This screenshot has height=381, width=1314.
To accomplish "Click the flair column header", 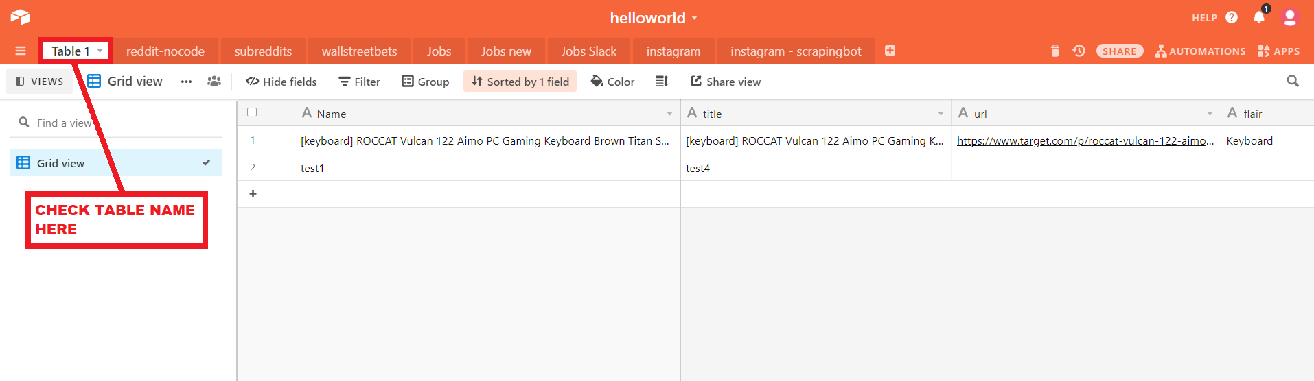I will click(x=1267, y=113).
